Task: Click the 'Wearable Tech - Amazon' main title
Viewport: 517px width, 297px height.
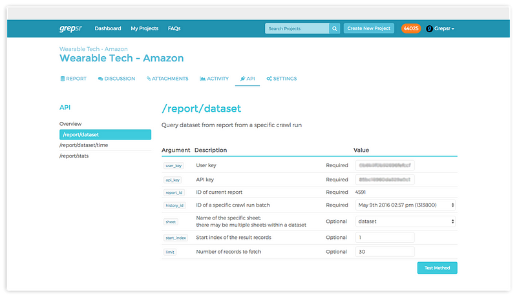Action: (x=121, y=58)
